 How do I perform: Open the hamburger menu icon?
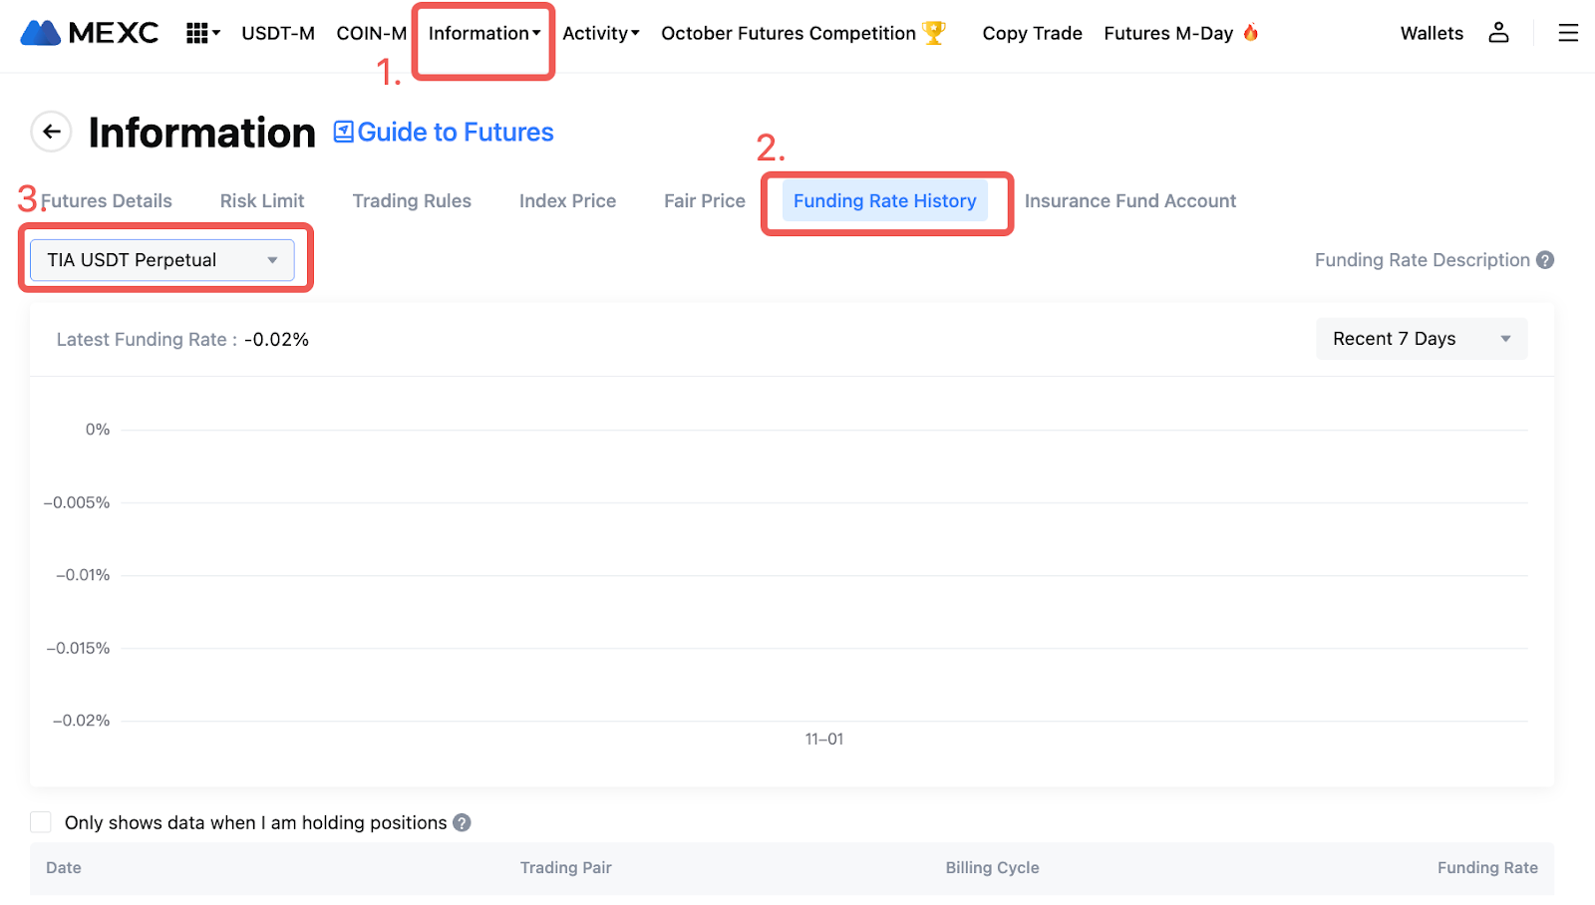tap(1568, 33)
